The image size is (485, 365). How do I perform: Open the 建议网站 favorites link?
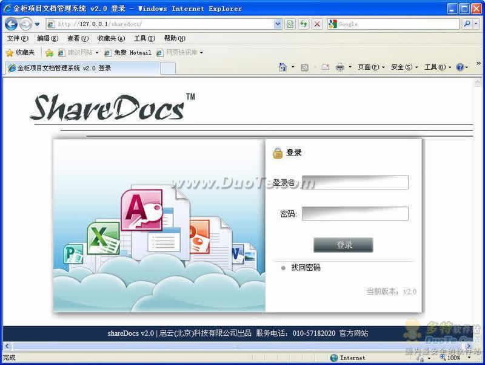tap(78, 53)
